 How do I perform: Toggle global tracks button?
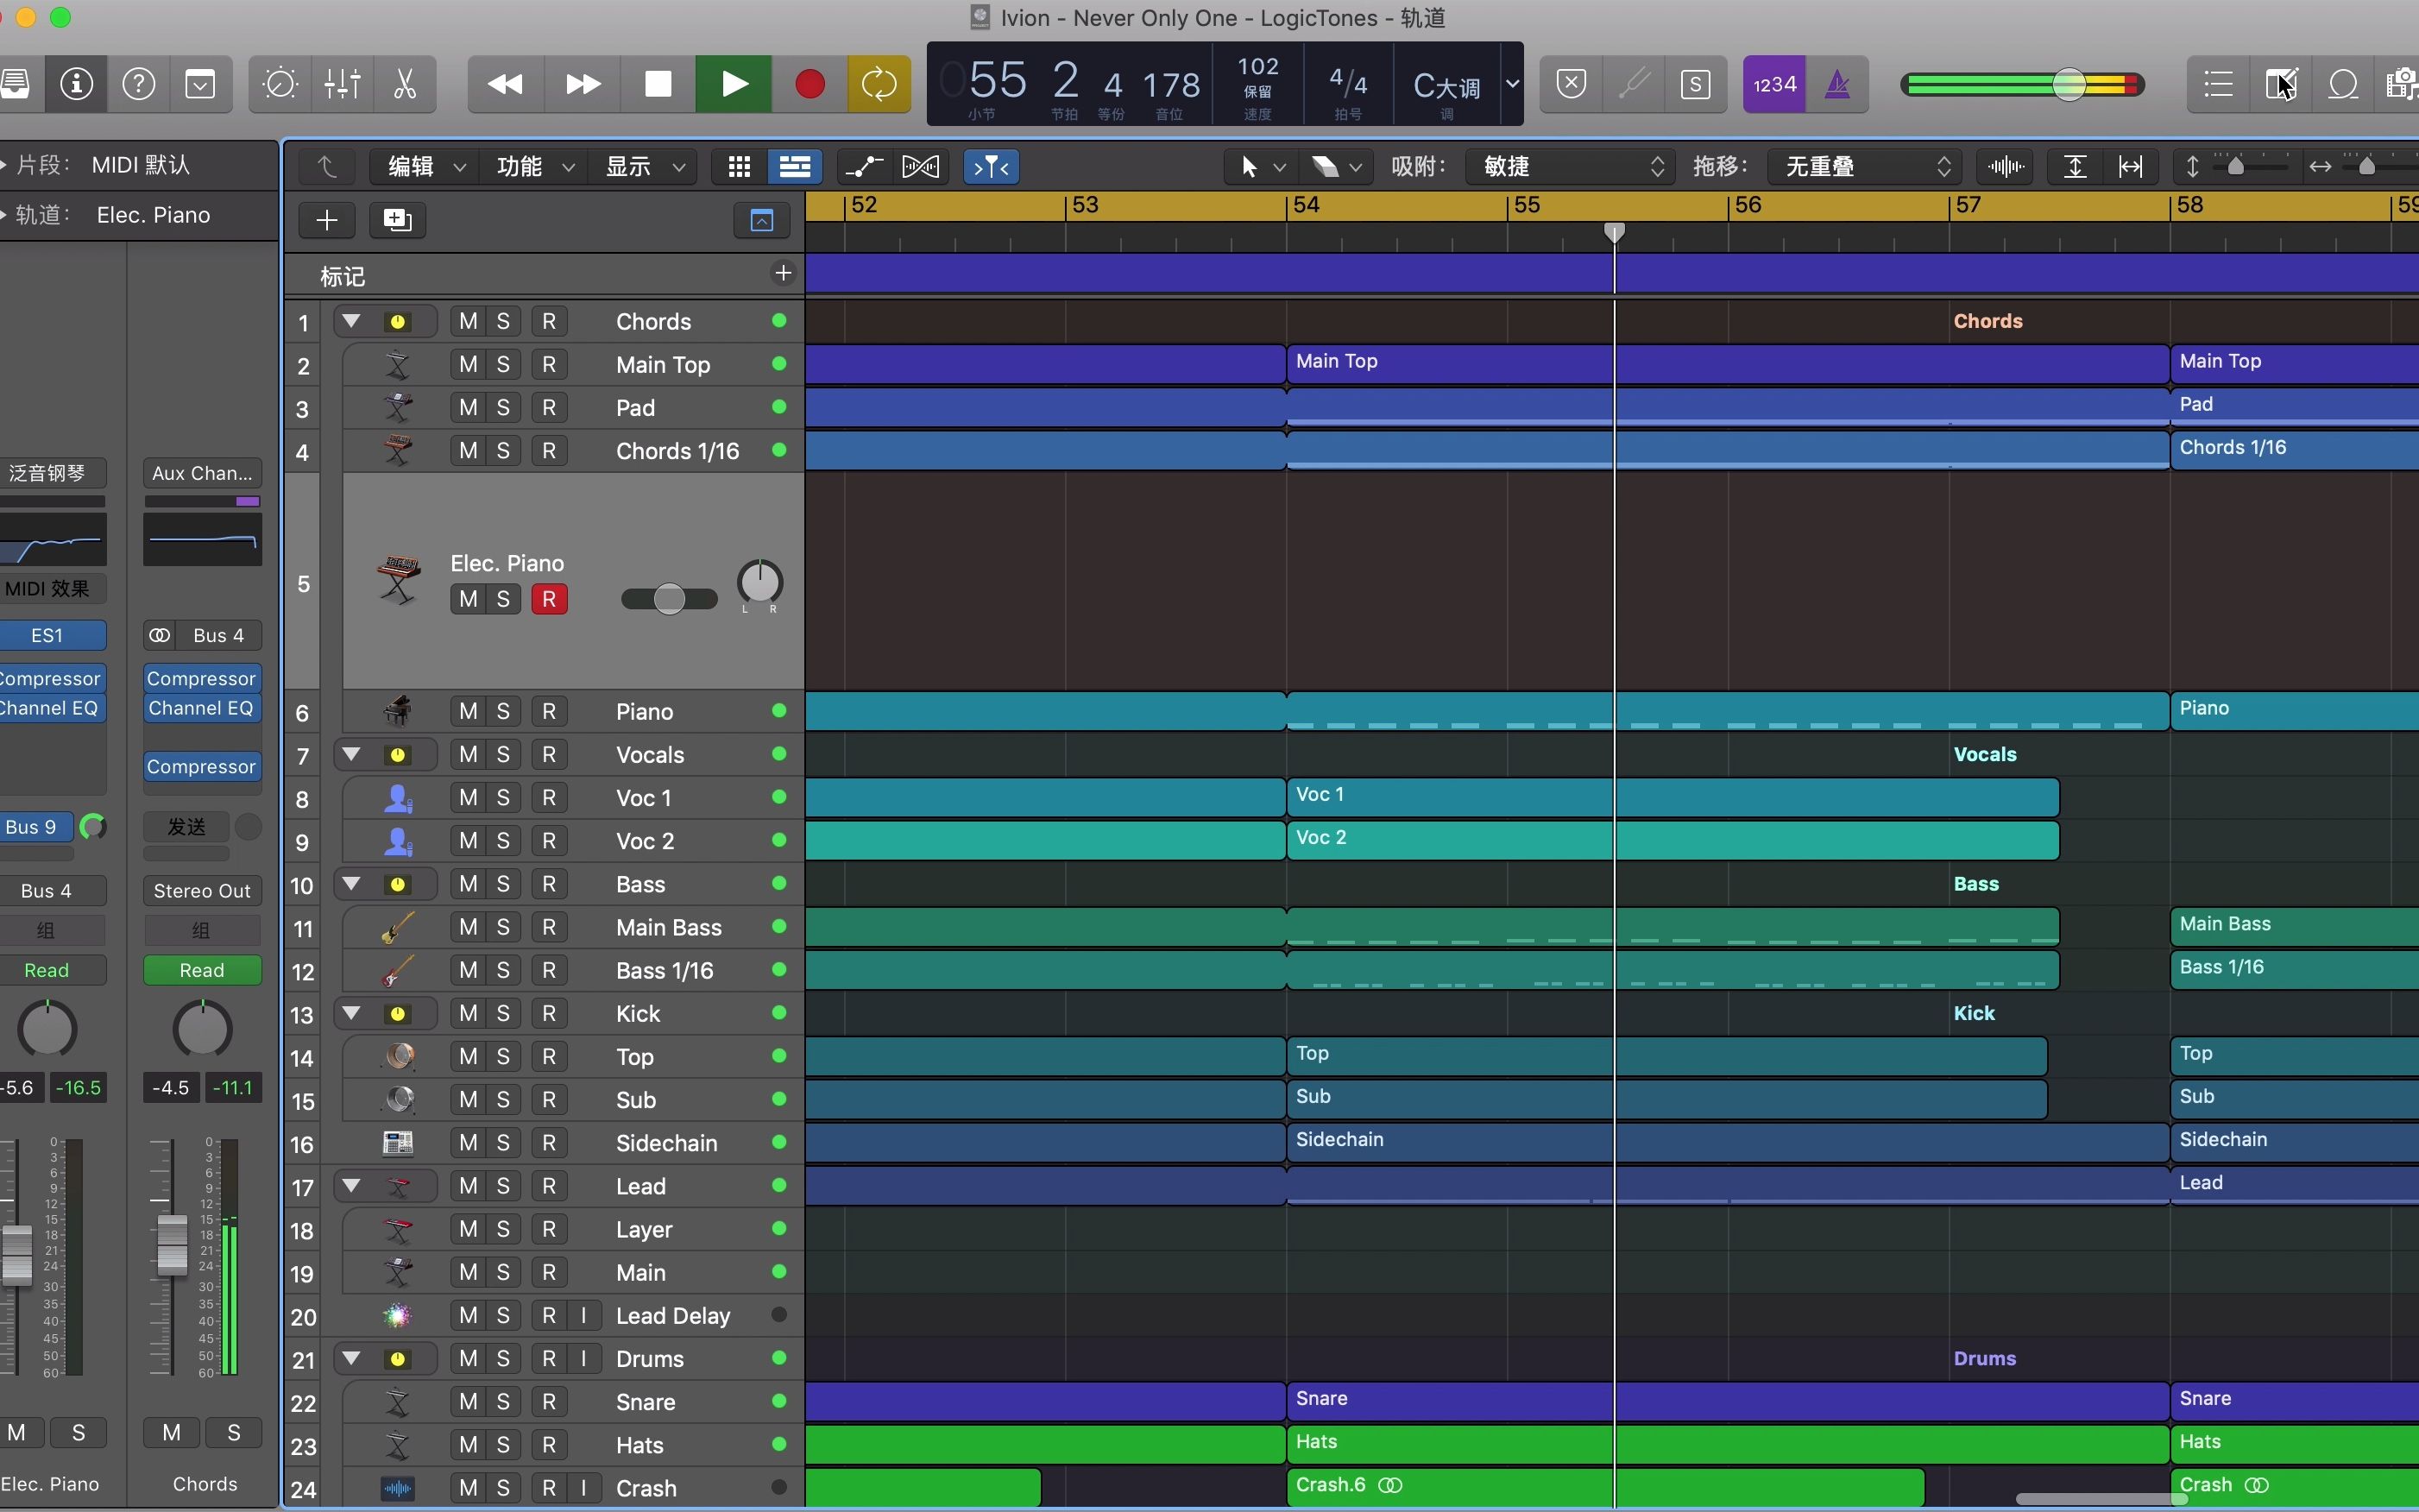(762, 220)
